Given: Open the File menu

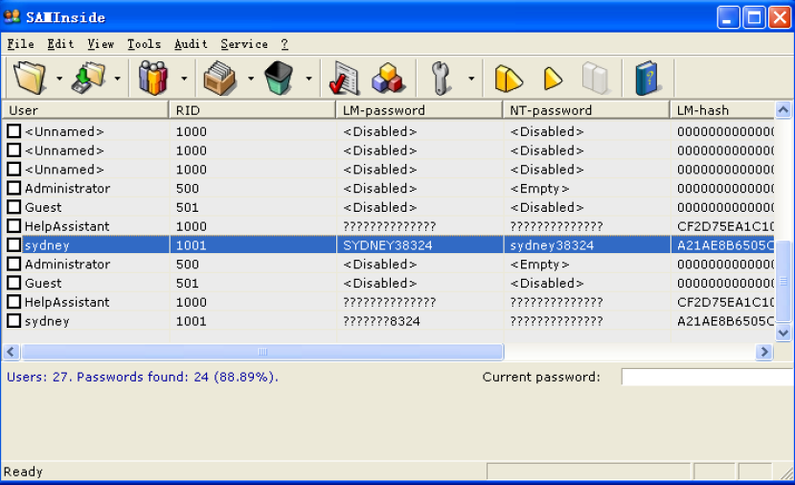Looking at the screenshot, I should 20,44.
